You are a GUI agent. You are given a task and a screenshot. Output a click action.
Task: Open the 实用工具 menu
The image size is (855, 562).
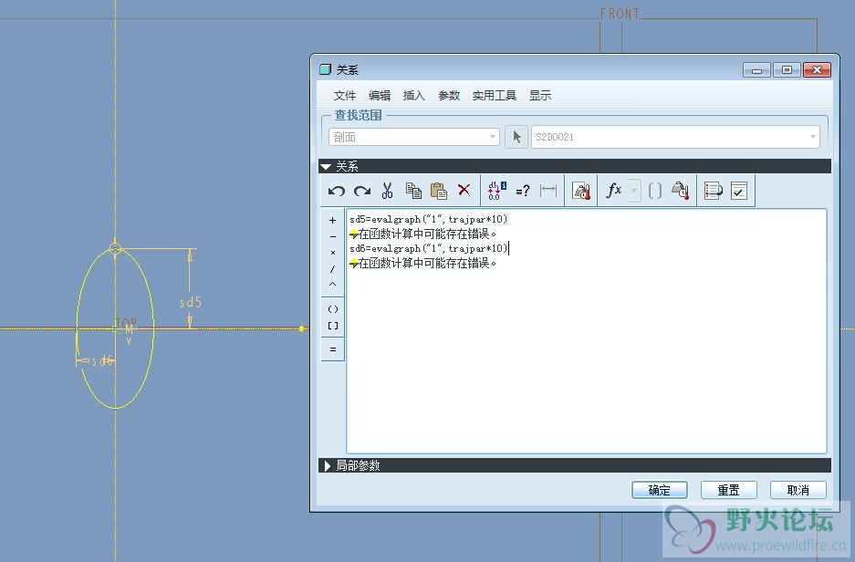[x=494, y=96]
